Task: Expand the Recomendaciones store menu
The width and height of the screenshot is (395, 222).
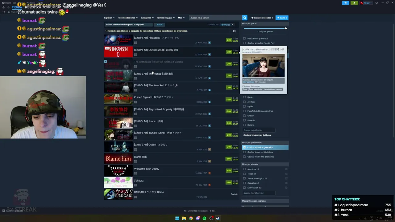Action: [128, 18]
